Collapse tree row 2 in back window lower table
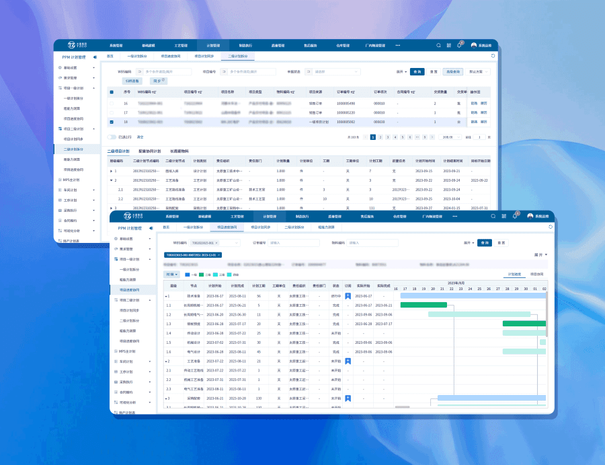Image resolution: width=605 pixels, height=465 pixels. 111,180
